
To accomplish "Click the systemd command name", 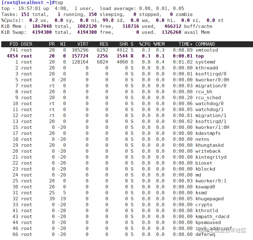I will click(x=205, y=62).
